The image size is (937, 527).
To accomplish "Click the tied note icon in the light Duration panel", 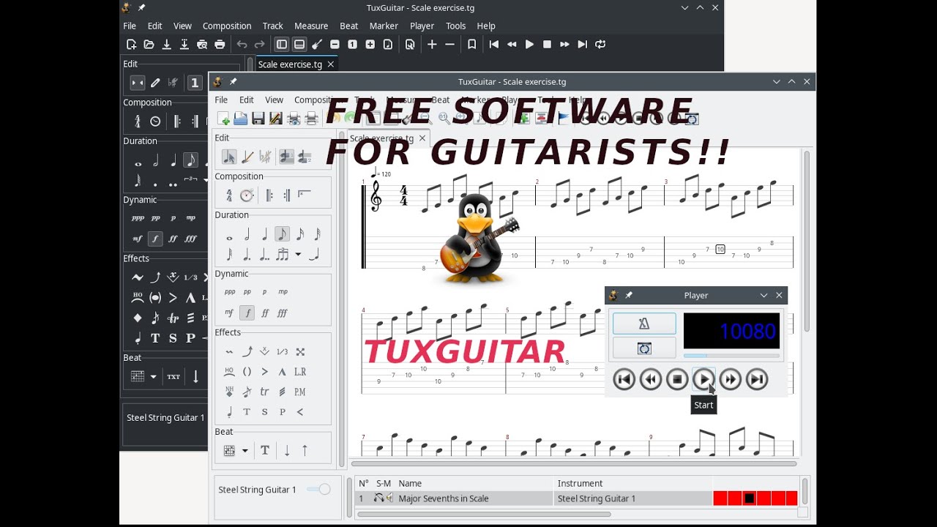I will [x=314, y=255].
